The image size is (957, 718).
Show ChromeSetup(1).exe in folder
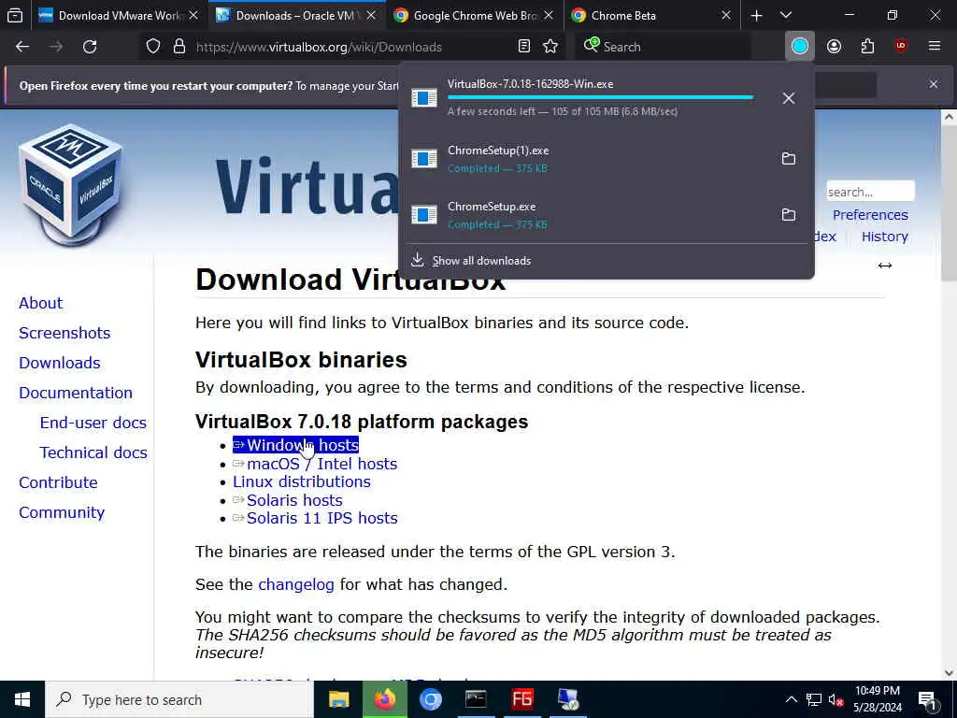pyautogui.click(x=789, y=159)
